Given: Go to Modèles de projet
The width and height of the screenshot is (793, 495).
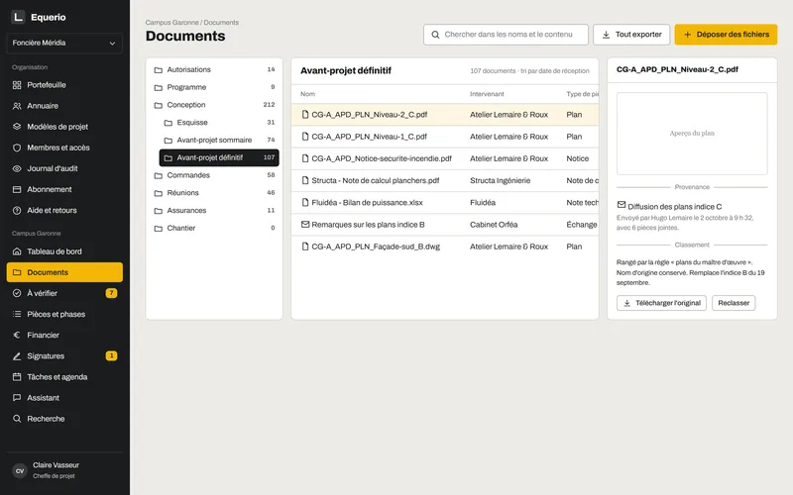Looking at the screenshot, I should click(x=64, y=127).
